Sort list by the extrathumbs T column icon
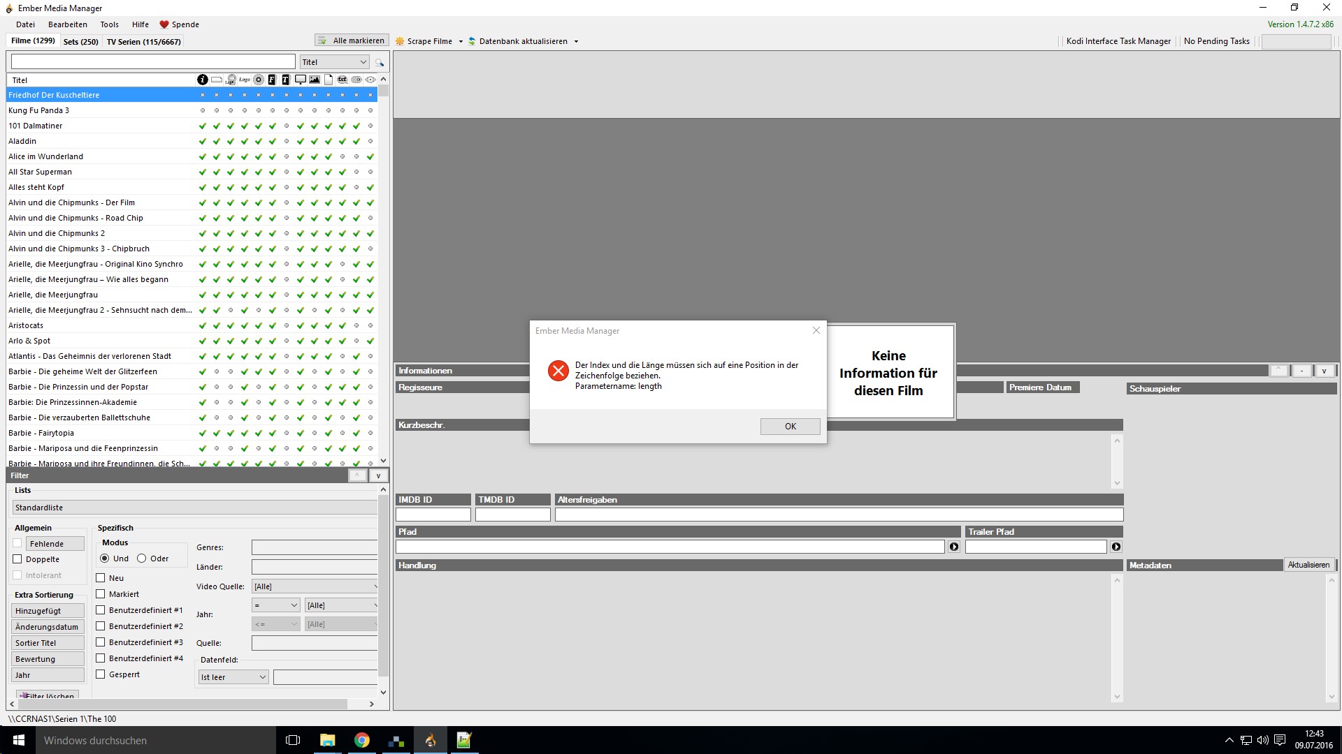This screenshot has height=754, width=1342. point(285,80)
